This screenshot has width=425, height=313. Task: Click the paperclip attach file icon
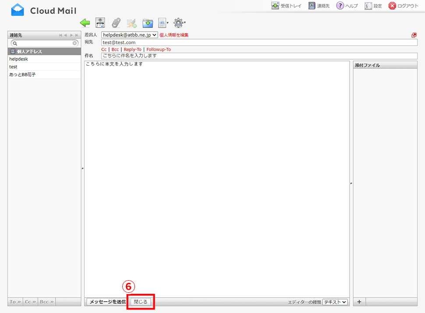pos(116,23)
